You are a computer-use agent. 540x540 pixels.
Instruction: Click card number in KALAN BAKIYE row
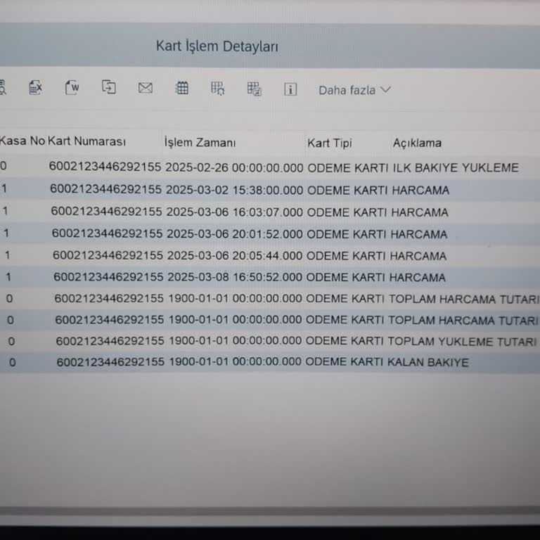pos(110,361)
